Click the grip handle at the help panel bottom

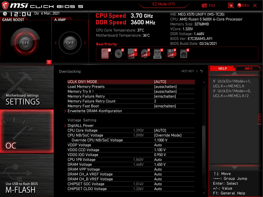coord(234,167)
